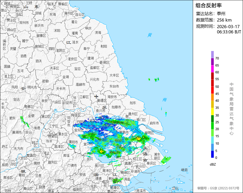The height and width of the screenshot is (193, 243).
Task: Click the 如皋市 map label
Action: pyautogui.click(x=116, y=107)
